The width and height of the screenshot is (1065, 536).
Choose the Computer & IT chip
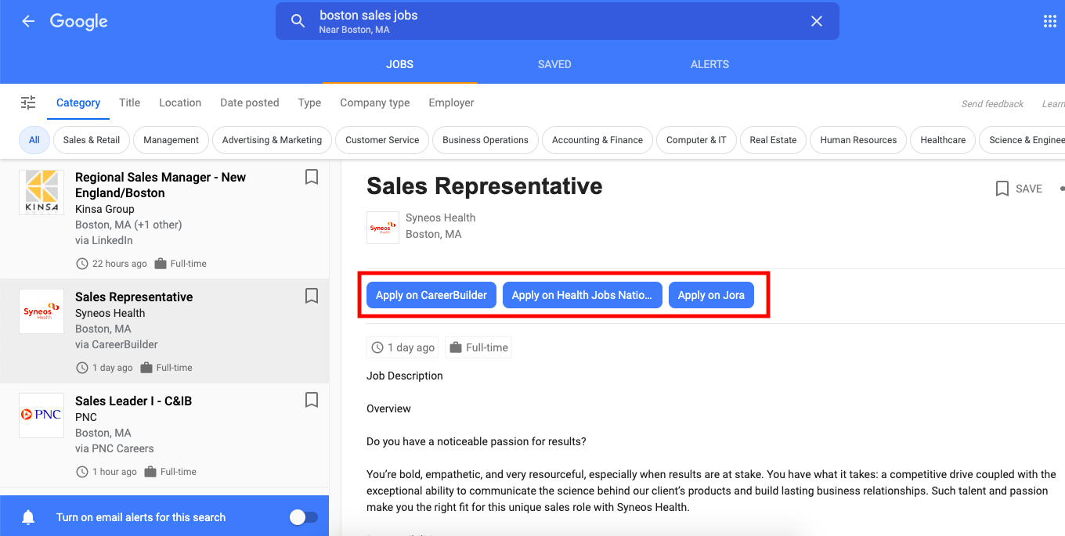point(696,140)
